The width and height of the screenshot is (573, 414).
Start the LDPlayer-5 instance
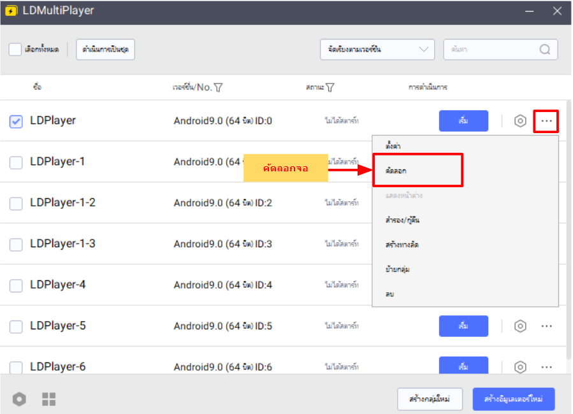[463, 326]
